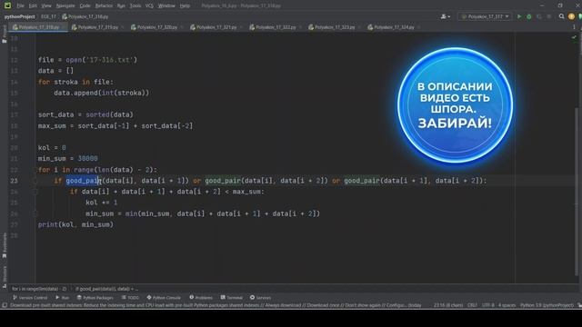The height and width of the screenshot is (327, 582).
Task: Click the UTF-8 encoding indicator
Action: [x=488, y=305]
